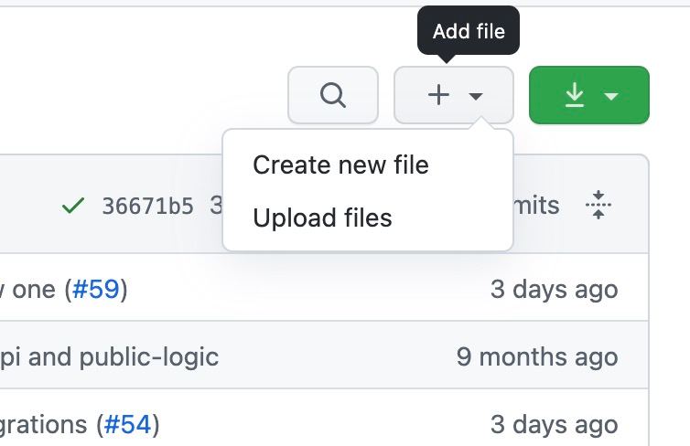The height and width of the screenshot is (446, 690).
Task: Follow the #54 pull request link
Action: tap(128, 424)
